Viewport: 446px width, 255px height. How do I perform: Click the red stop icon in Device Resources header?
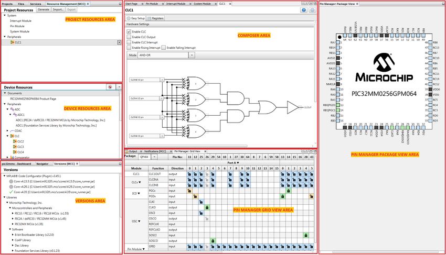(x=110, y=87)
